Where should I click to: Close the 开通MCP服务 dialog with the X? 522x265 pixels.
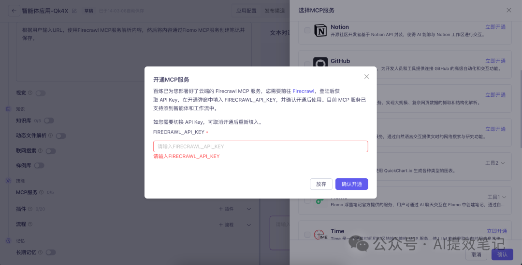pos(366,77)
